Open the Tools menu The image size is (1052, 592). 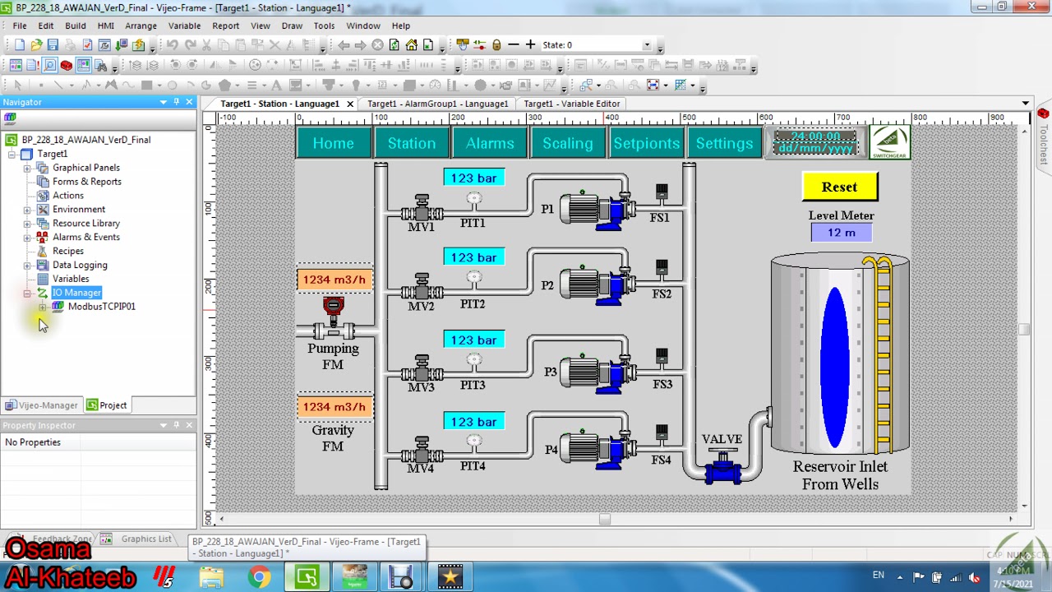tap(324, 25)
